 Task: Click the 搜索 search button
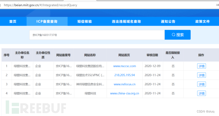point(177,35)
